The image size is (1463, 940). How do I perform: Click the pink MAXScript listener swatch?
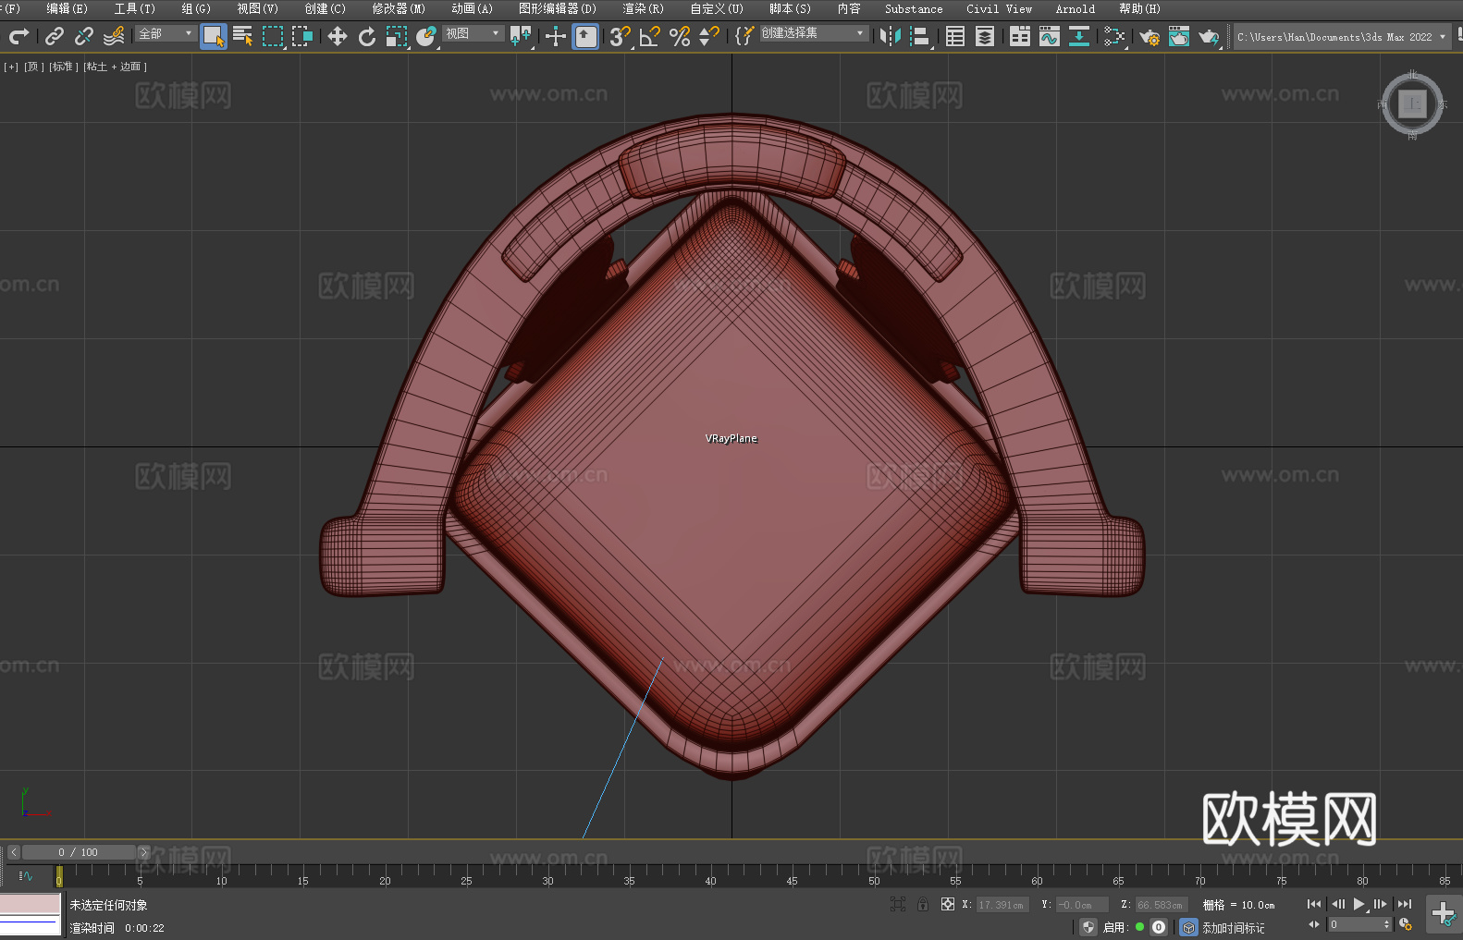click(31, 904)
